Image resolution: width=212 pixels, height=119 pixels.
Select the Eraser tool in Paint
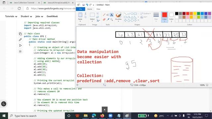tap(104, 20)
